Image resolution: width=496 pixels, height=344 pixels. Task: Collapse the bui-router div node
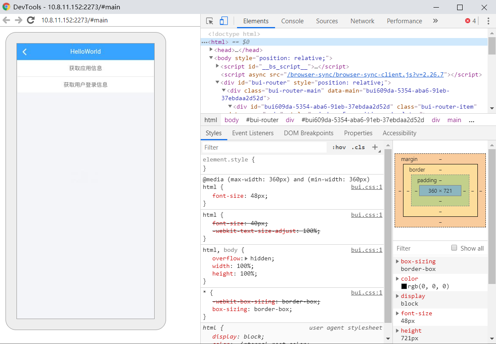217,82
